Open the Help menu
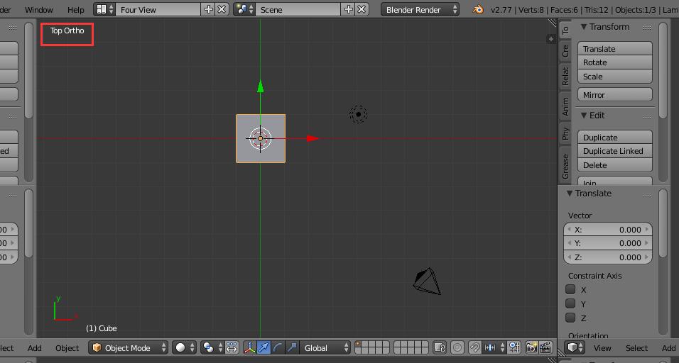 click(76, 9)
